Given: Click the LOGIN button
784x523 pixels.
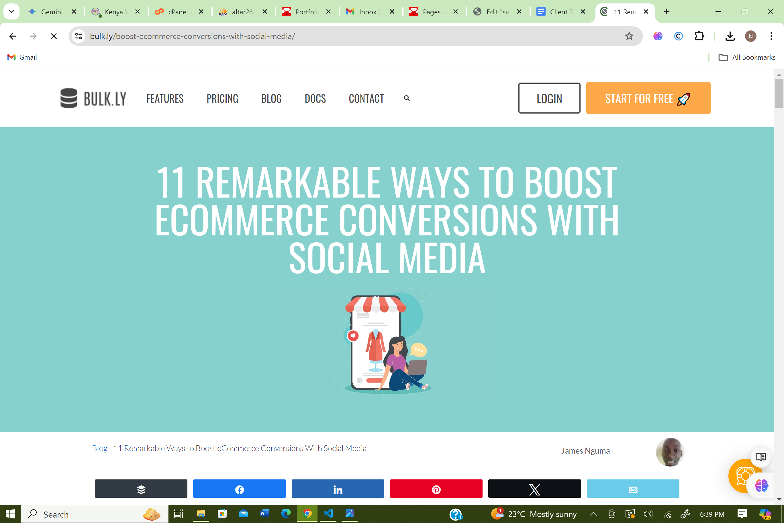Looking at the screenshot, I should (549, 98).
